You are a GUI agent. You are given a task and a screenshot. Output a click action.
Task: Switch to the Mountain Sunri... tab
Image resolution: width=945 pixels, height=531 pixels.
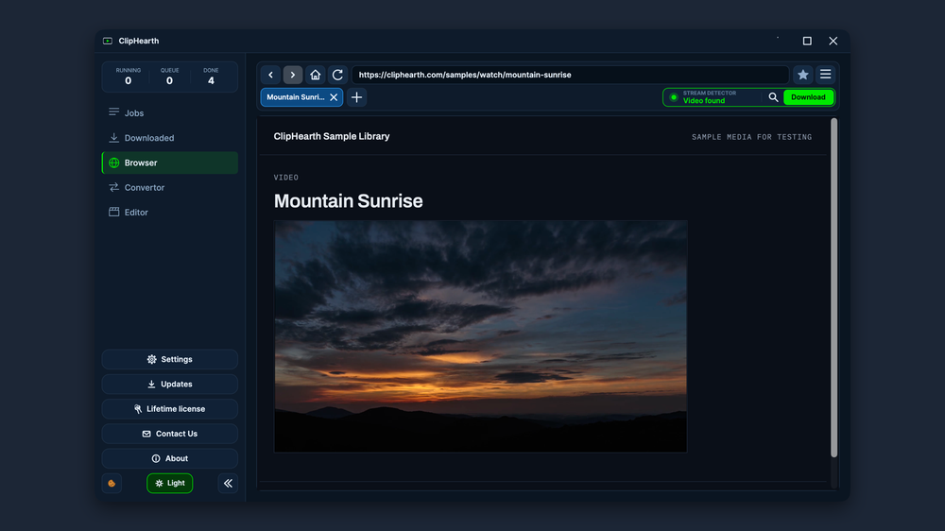click(x=295, y=97)
